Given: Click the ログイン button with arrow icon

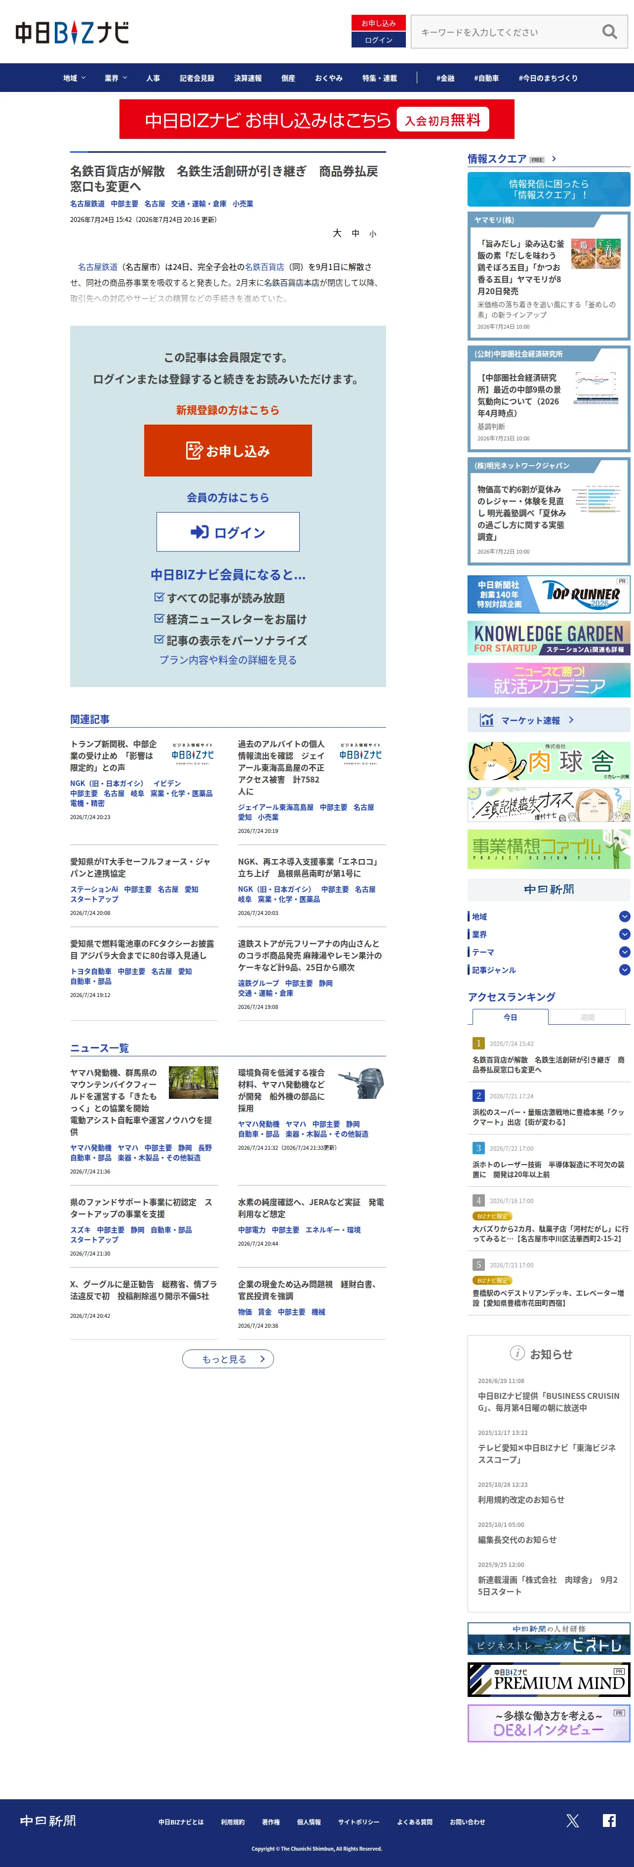Looking at the screenshot, I should pos(228,532).
